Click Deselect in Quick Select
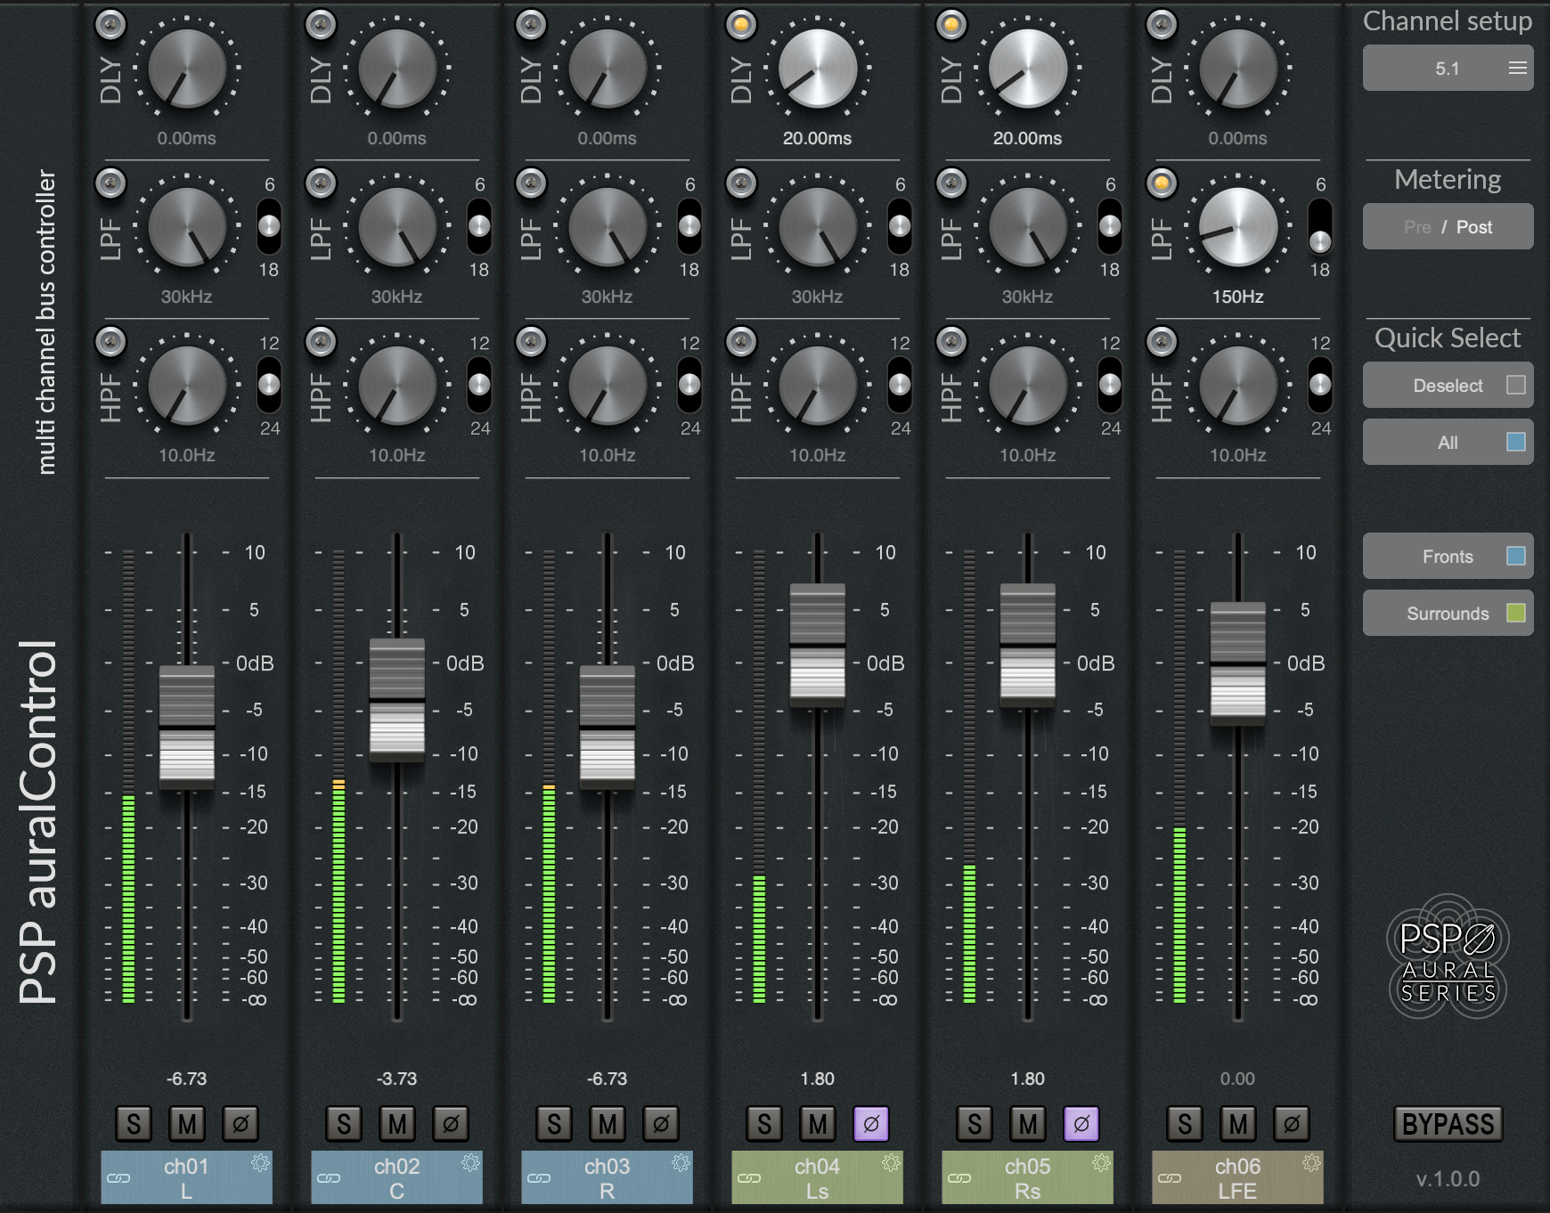 coord(1448,385)
